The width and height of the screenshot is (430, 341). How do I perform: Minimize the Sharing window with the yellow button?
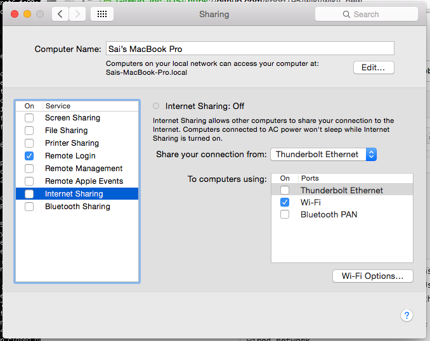click(x=27, y=14)
